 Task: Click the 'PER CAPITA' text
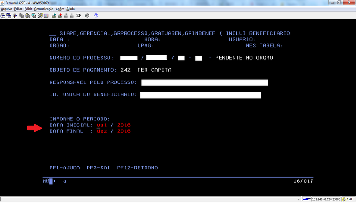pos(154,70)
